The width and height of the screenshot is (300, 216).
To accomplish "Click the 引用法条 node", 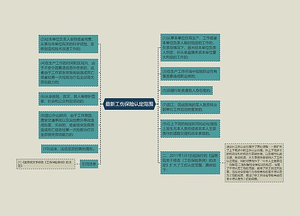I will [89, 164].
